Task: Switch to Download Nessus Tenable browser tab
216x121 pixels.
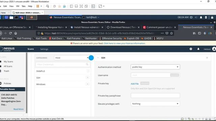Action: pyautogui.click(x=123, y=27)
